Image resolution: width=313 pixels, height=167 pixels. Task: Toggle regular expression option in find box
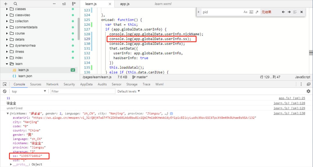click(x=257, y=12)
